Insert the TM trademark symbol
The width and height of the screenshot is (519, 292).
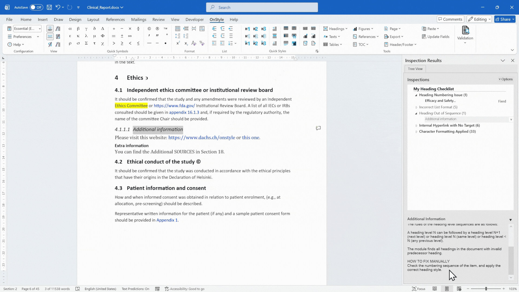click(165, 29)
